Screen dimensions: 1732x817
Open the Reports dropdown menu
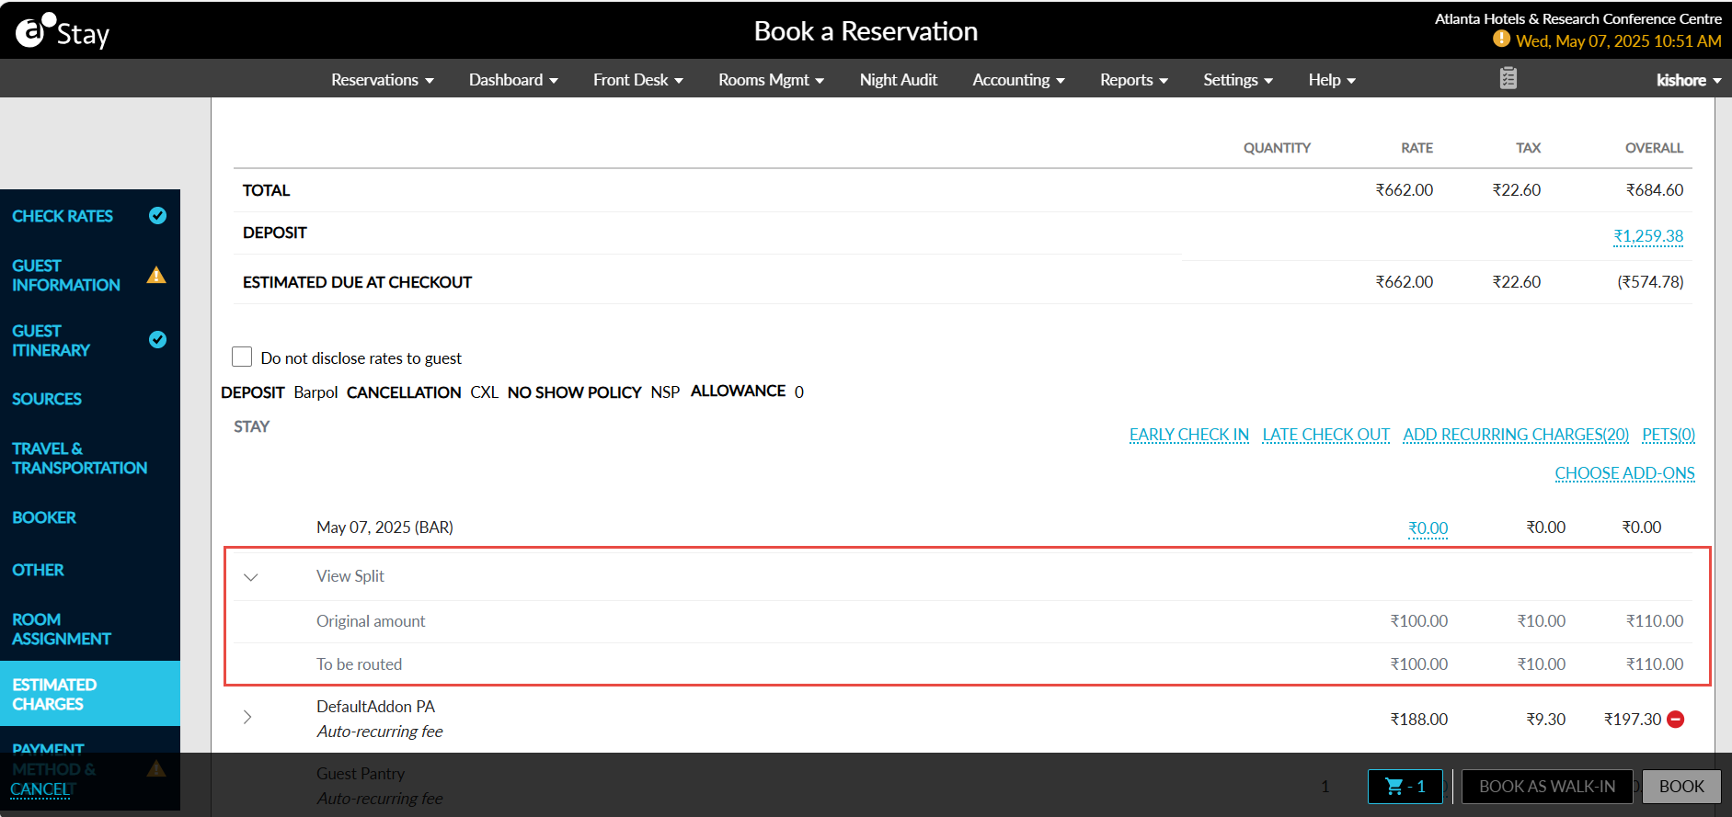tap(1134, 80)
